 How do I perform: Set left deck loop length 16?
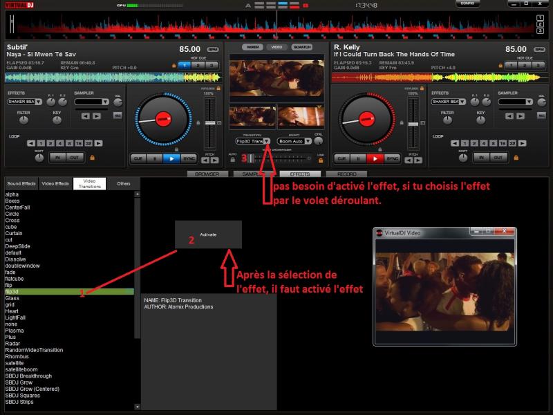79,143
